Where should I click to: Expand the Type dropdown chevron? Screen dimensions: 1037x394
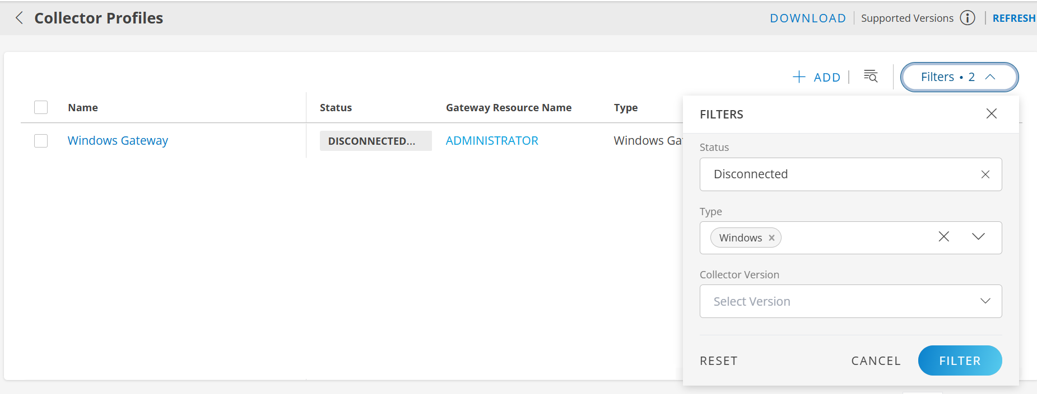coord(978,237)
